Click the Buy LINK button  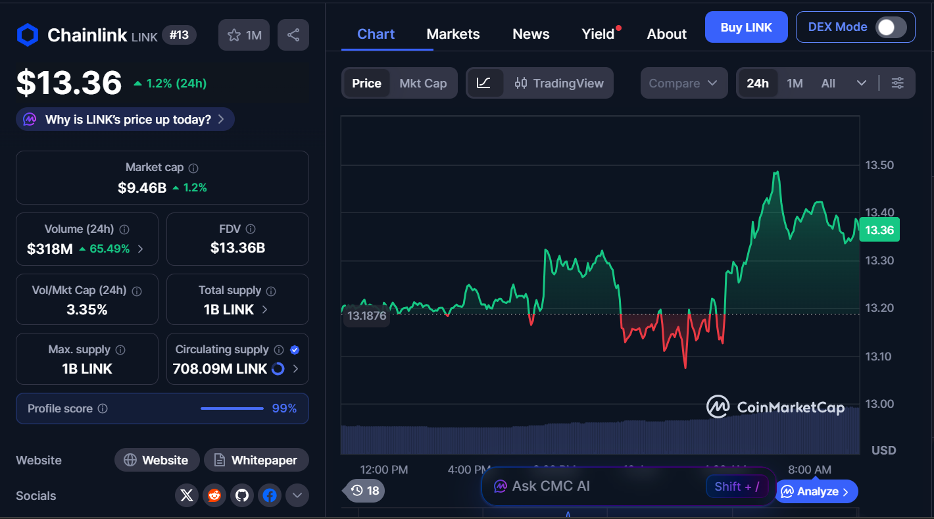coord(746,27)
